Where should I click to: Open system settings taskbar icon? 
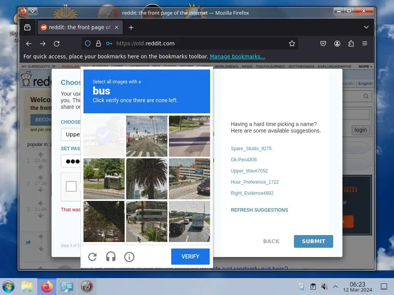67,287
